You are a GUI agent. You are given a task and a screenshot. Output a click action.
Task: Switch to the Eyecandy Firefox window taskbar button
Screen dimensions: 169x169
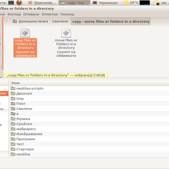(42, 3)
